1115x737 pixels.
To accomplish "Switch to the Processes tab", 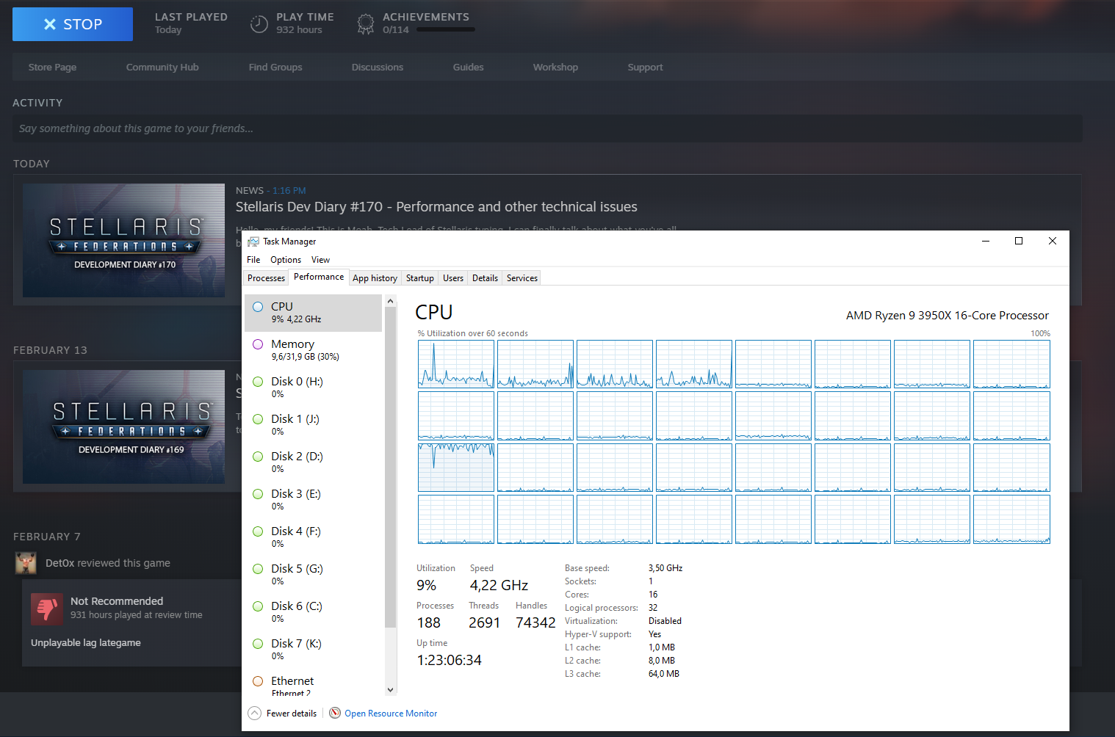I will (x=266, y=278).
